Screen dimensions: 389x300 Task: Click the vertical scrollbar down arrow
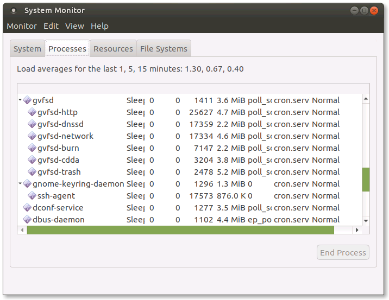(366, 221)
